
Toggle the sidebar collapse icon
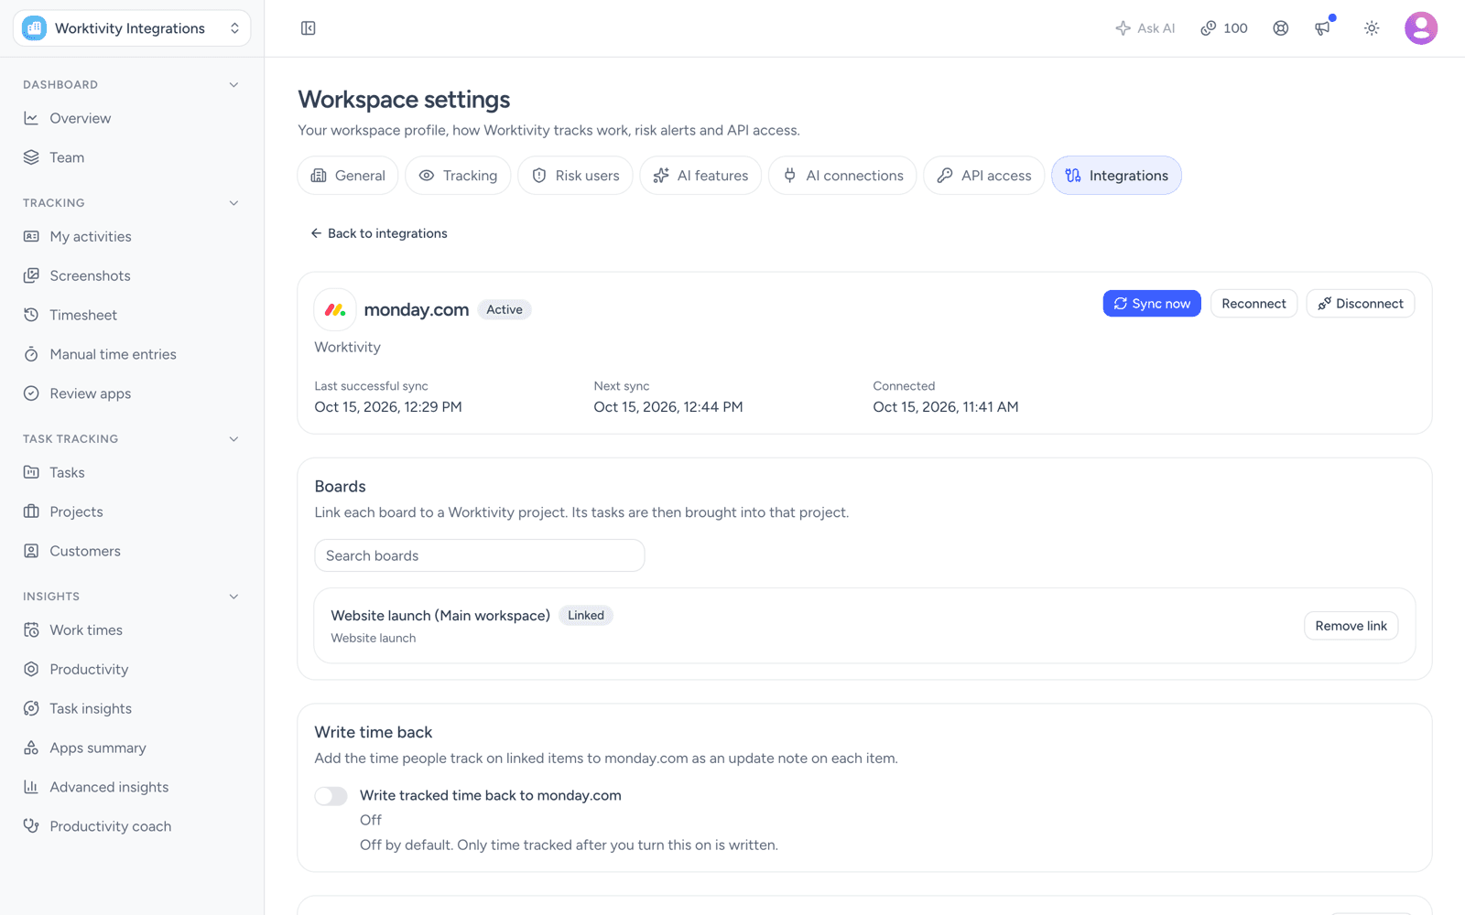tap(309, 28)
